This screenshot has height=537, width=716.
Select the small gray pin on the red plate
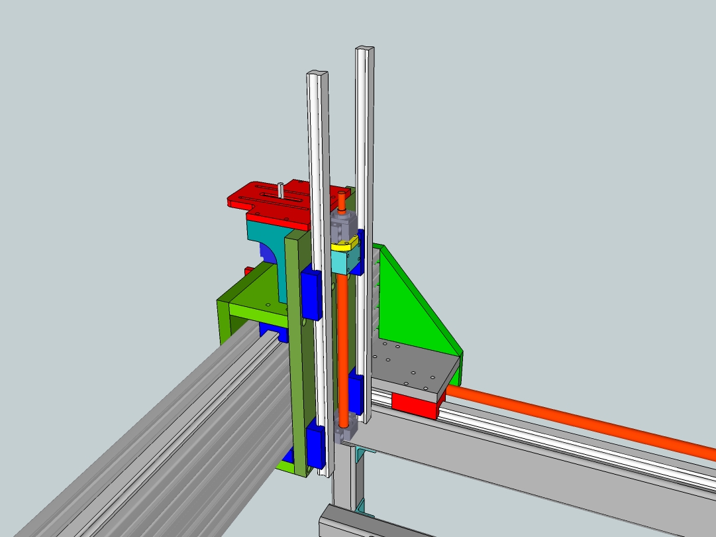point(281,188)
